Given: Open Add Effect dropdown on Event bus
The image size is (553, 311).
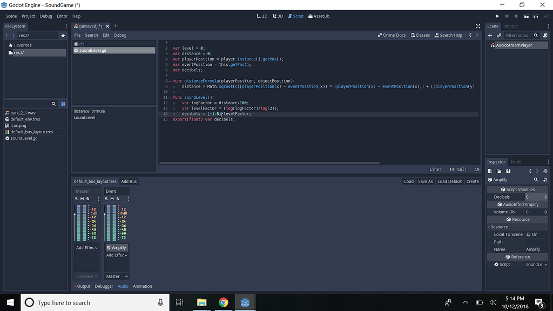Looking at the screenshot, I should click(x=117, y=255).
